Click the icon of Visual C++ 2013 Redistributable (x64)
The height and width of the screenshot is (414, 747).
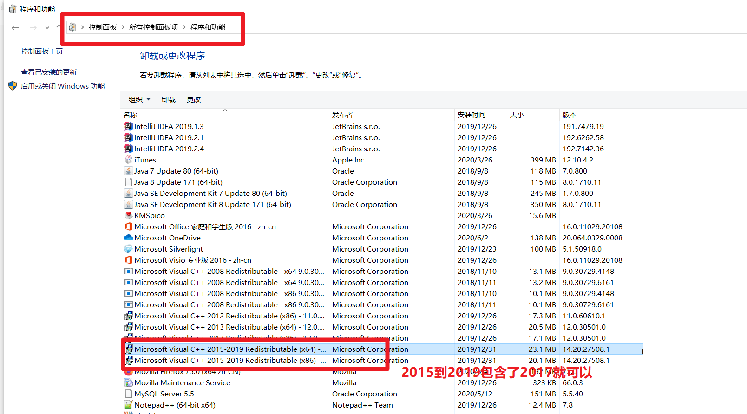click(129, 327)
